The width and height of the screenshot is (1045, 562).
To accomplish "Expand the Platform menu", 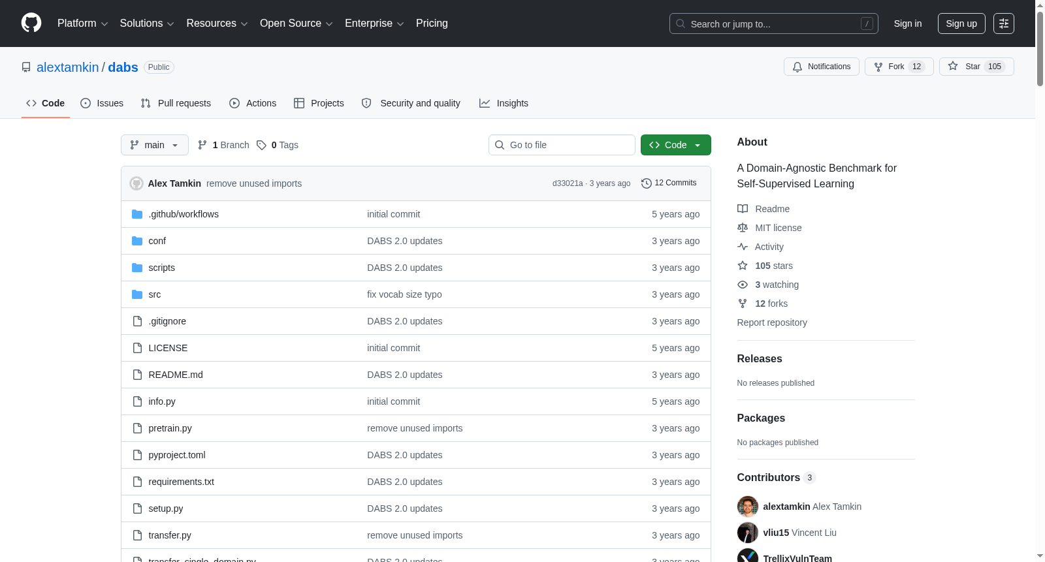I will (82, 23).
